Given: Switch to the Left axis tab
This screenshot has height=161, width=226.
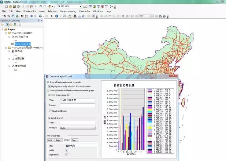Looking at the screenshot, I should 51,140.
